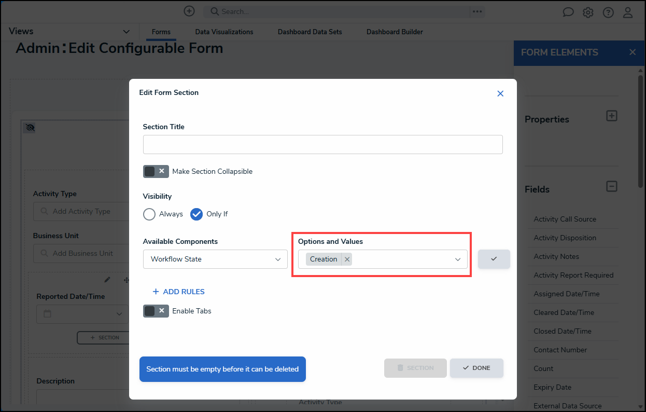The image size is (646, 412).
Task: Click the help question mark icon
Action: 608,12
